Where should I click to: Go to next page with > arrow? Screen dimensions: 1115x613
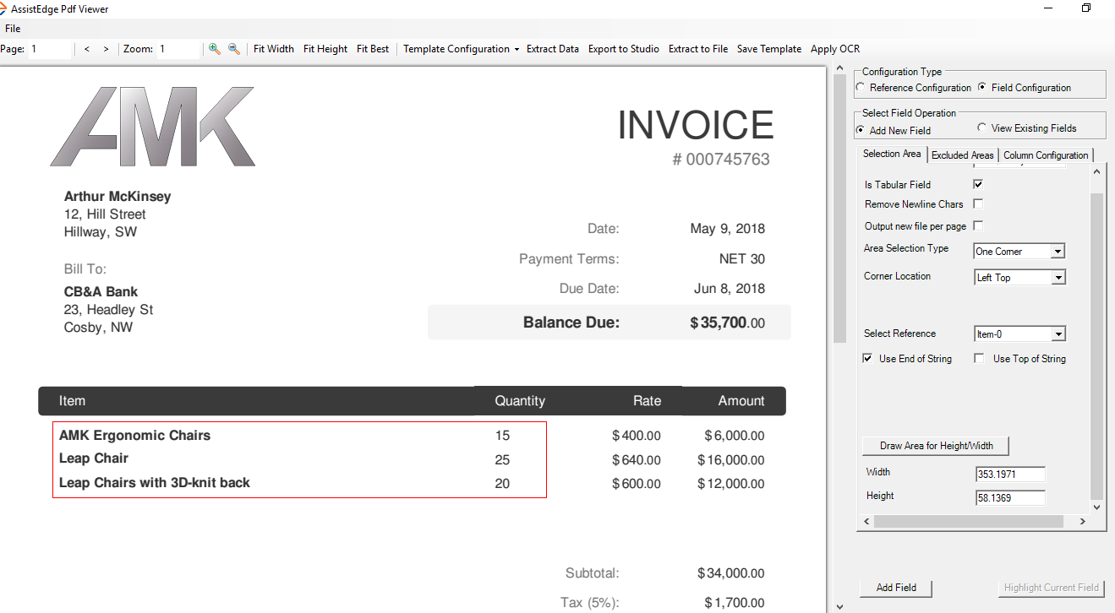[106, 49]
